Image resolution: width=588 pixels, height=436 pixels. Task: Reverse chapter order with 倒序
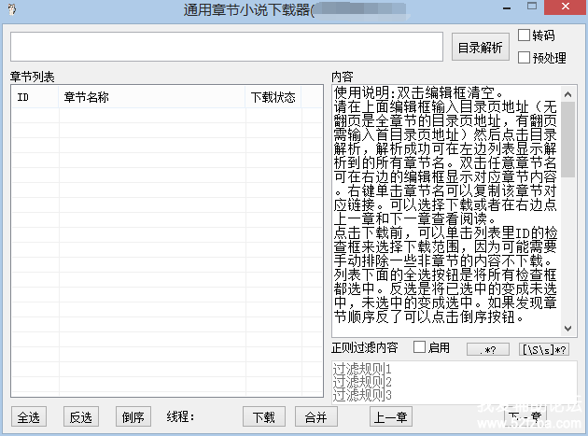tap(133, 417)
